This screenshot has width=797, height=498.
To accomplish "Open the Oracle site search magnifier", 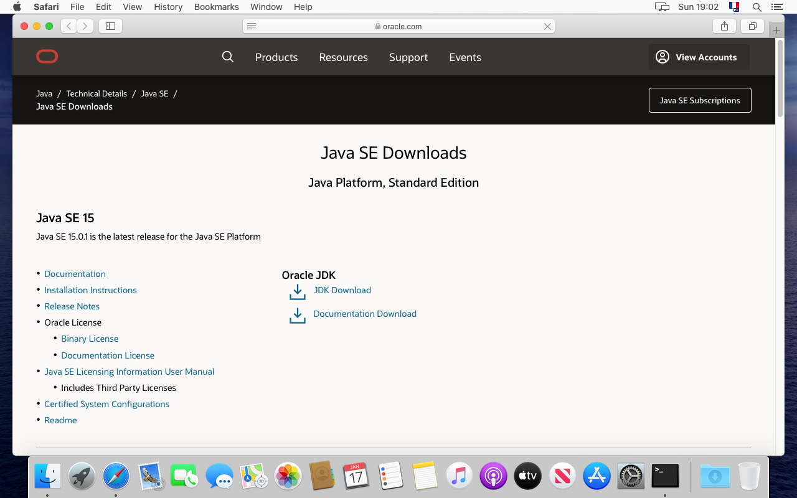I will pyautogui.click(x=228, y=57).
